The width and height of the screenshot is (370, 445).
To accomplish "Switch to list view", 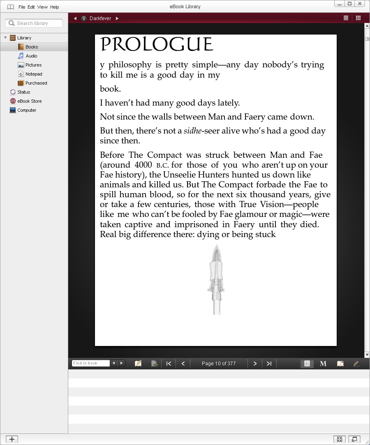I will click(x=346, y=18).
